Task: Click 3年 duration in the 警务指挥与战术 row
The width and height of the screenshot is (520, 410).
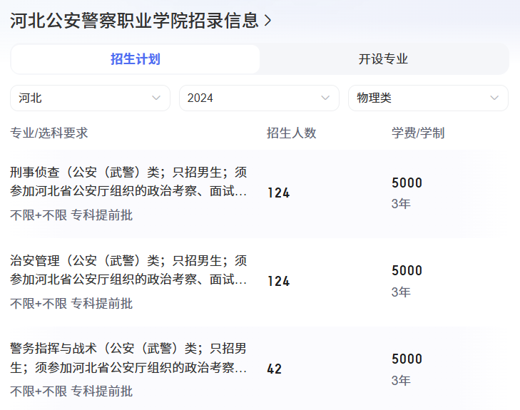Action: [401, 380]
